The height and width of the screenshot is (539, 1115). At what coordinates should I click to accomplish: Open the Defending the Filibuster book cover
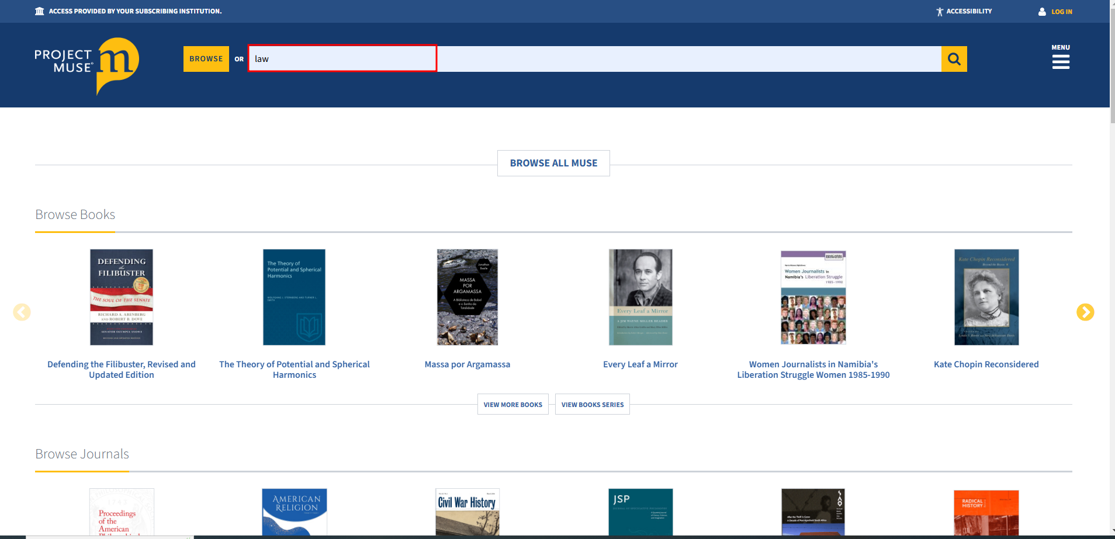(x=122, y=297)
